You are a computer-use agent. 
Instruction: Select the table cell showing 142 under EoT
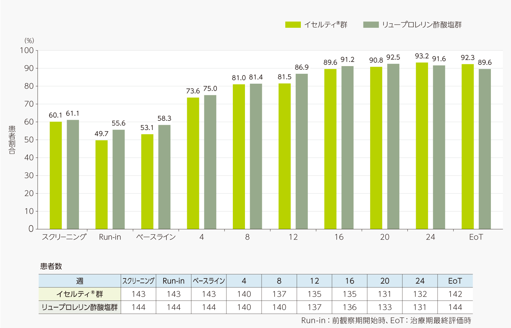pos(455,294)
